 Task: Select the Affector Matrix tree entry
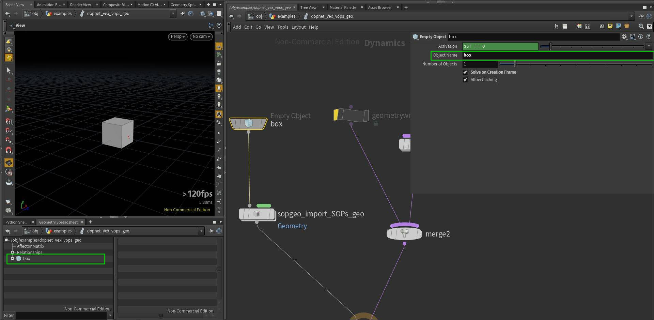(31, 246)
